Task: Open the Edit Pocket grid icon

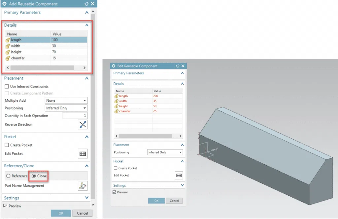Action: 83,154
